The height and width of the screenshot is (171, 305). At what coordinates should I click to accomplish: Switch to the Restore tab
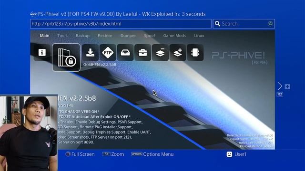point(105,36)
